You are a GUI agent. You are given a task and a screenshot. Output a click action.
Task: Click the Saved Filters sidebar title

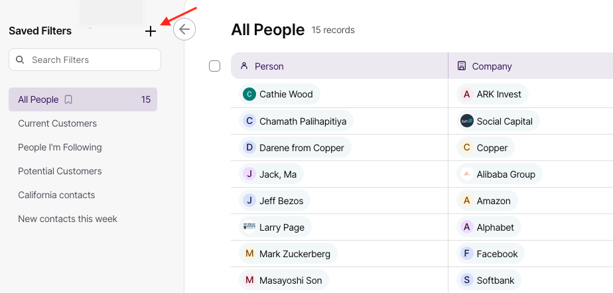tap(40, 31)
